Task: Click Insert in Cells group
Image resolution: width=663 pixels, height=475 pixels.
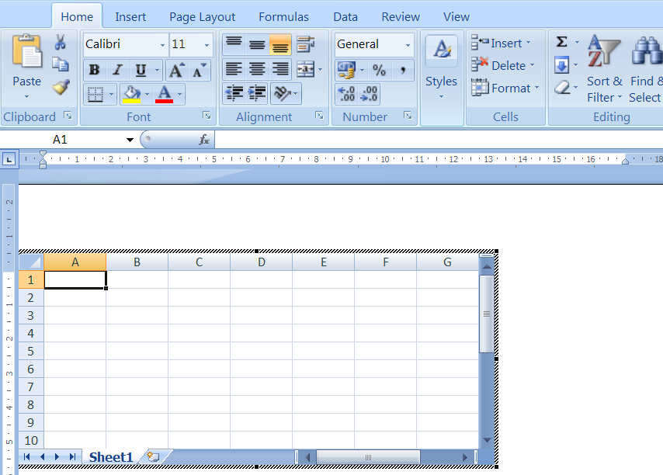Action: point(501,43)
